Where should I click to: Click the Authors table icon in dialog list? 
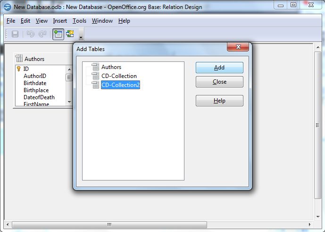96,67
